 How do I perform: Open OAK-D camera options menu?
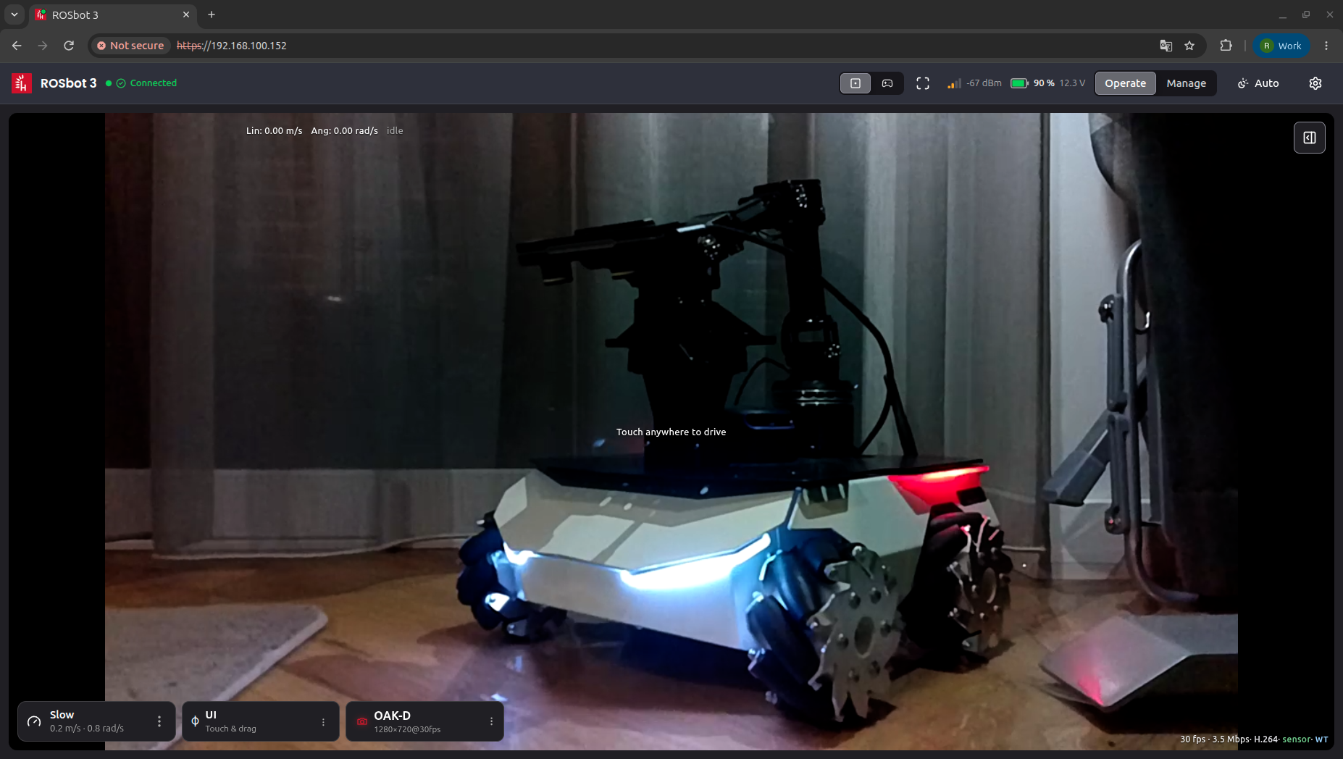coord(491,721)
